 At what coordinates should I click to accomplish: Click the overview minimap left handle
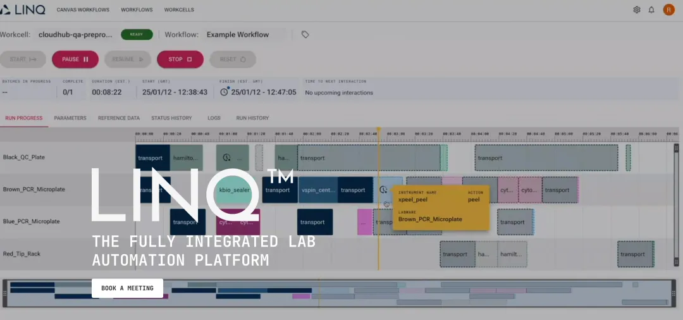click(5, 293)
